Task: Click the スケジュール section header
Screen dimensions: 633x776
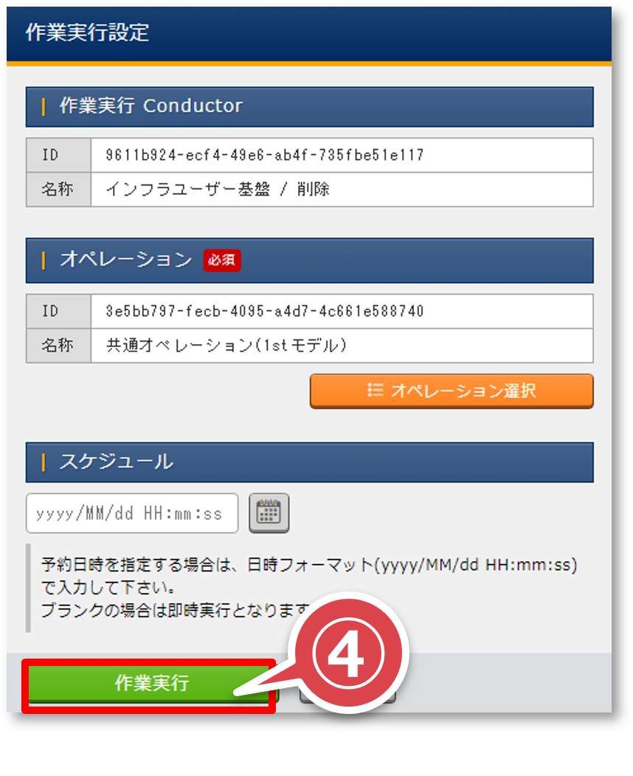Action: coord(310,462)
